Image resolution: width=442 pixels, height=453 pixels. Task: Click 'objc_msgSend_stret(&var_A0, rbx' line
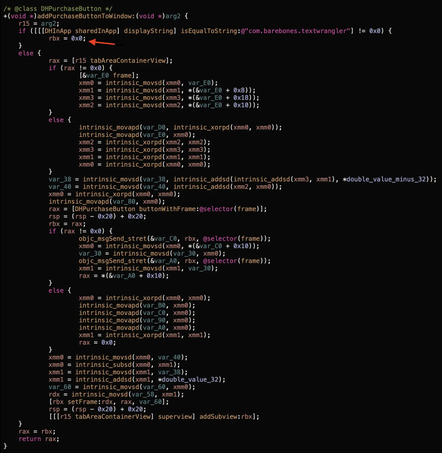pyautogui.click(x=175, y=261)
